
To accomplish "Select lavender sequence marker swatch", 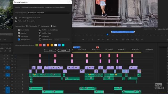I will [x=44, y=45].
